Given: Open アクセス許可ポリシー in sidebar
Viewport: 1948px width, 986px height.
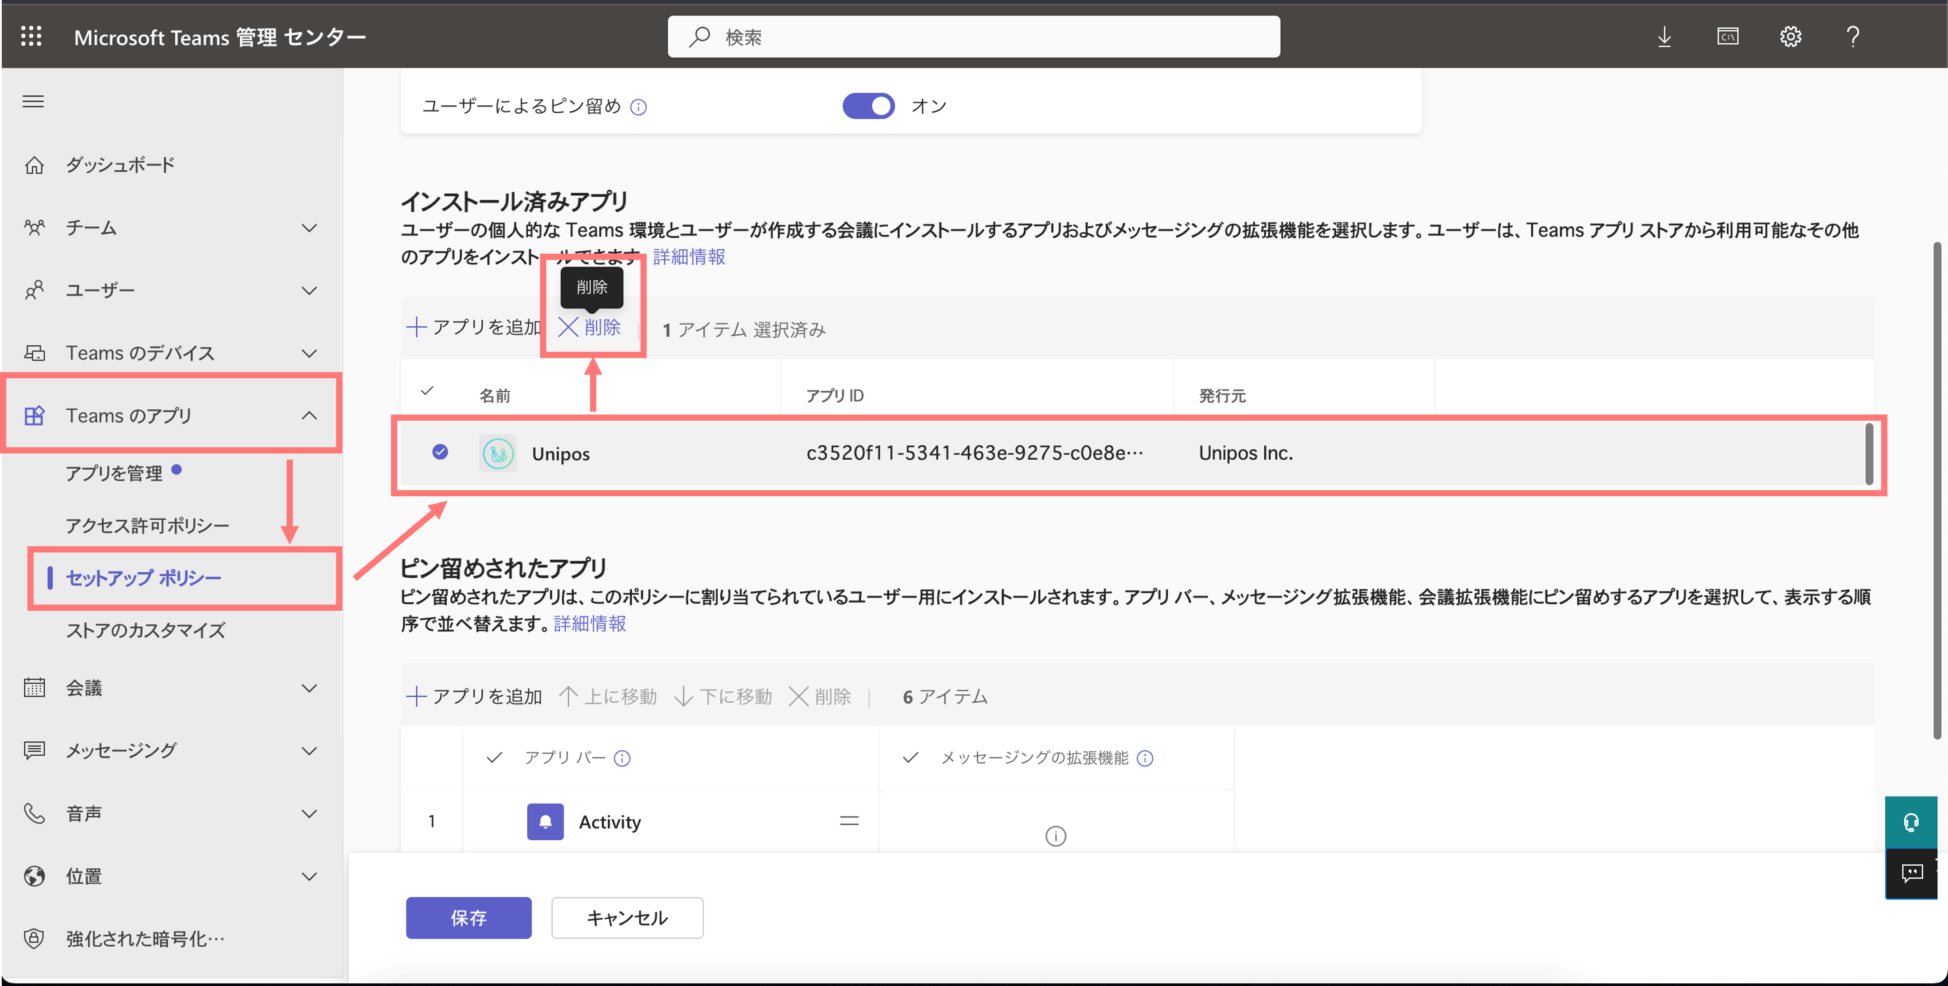Looking at the screenshot, I should (147, 525).
